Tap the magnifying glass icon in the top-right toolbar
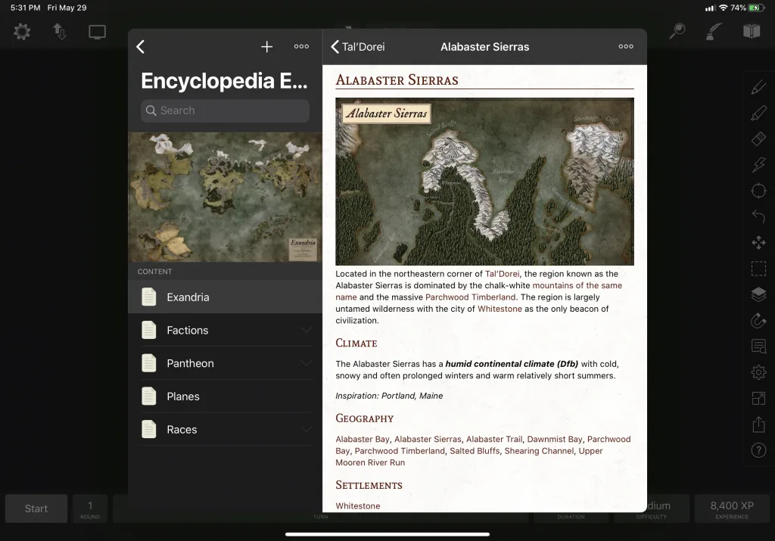775x541 pixels. pyautogui.click(x=677, y=31)
